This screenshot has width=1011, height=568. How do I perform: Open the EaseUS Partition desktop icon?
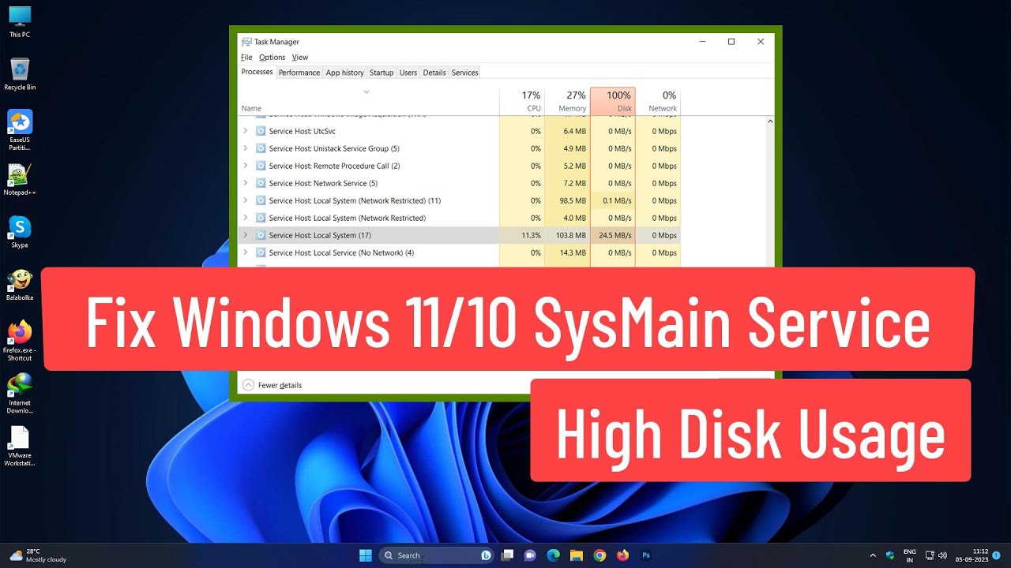point(20,130)
